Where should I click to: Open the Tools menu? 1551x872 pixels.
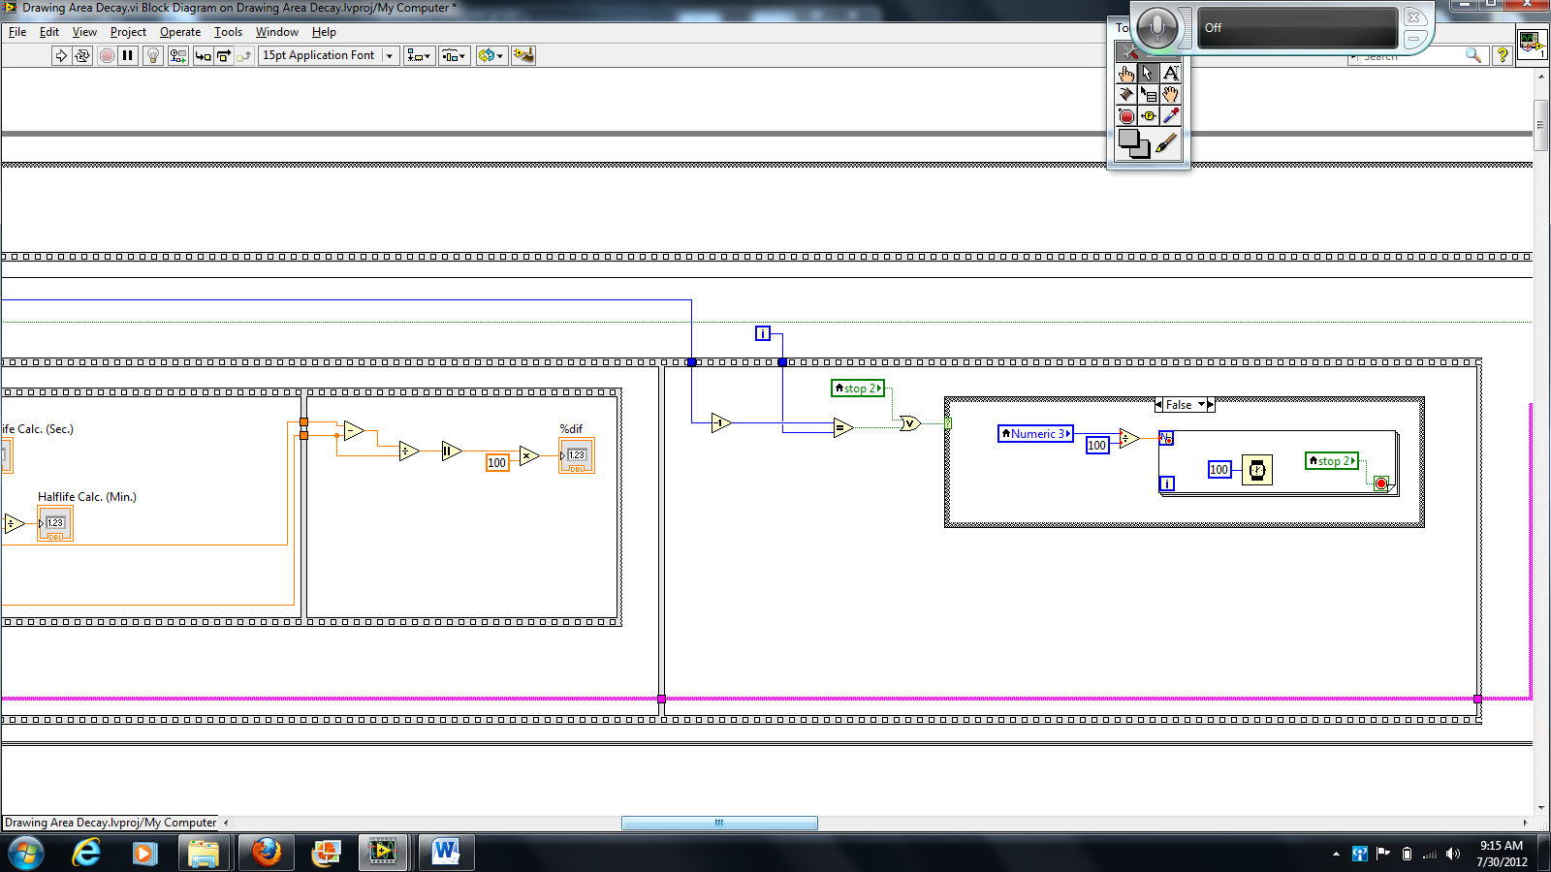click(228, 32)
